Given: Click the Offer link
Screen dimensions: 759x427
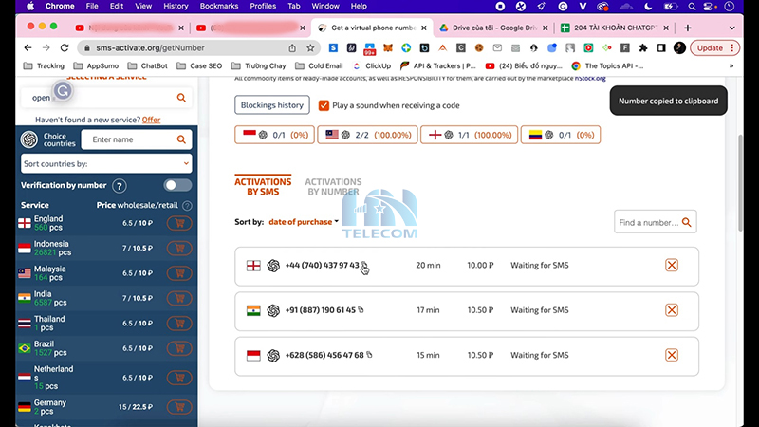Looking at the screenshot, I should click(151, 120).
